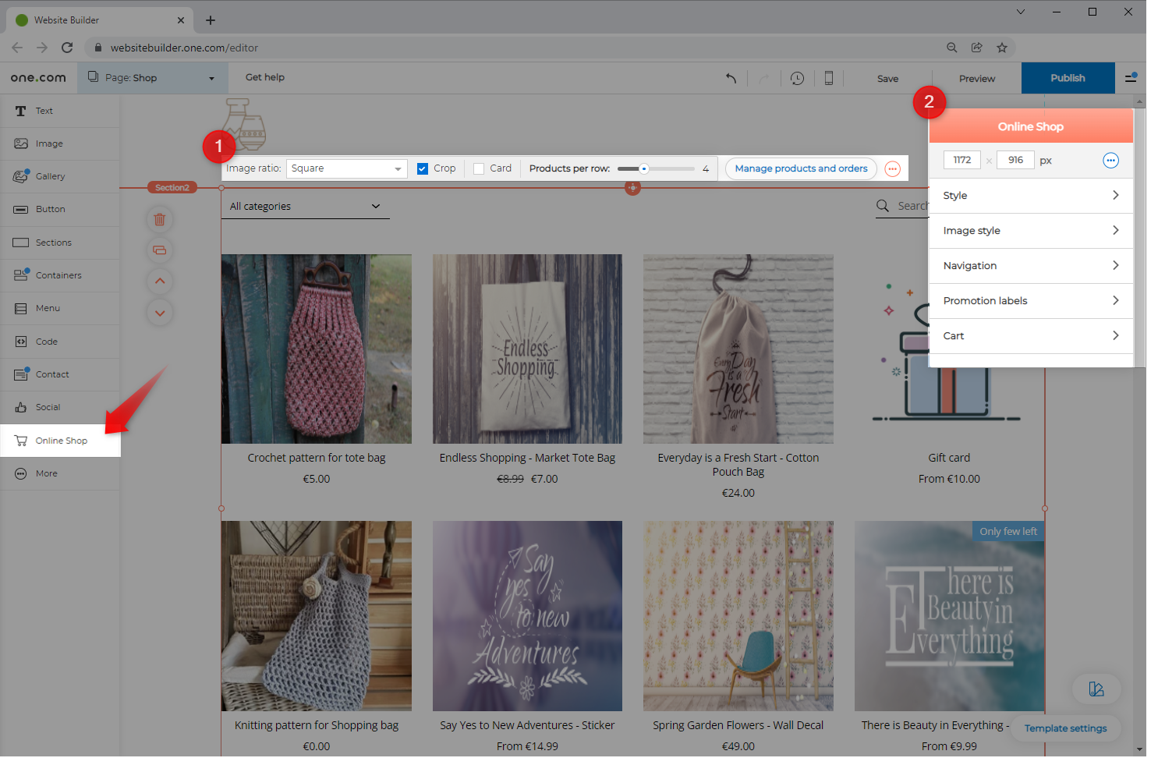Uncheck the Crop checkbox

423,168
